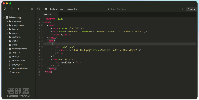The height and width of the screenshot is (100, 199).
Task: Click the project icon in breadcrumb
Action: [46, 9]
